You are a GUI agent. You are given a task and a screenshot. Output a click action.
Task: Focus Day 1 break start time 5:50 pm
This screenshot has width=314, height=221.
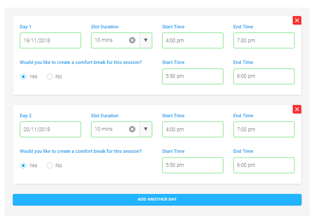click(x=193, y=76)
